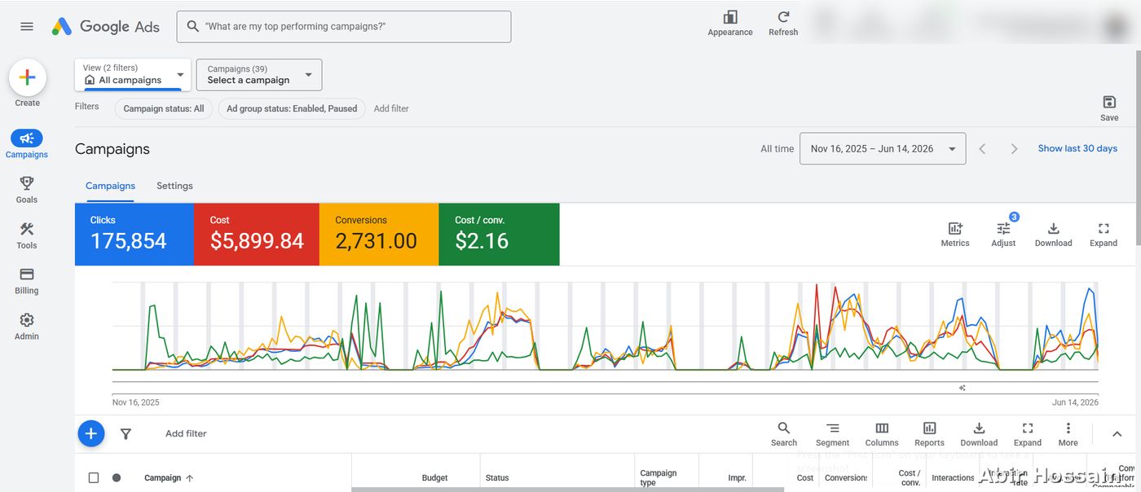Click the Jun 14, 2026 chart label
Image resolution: width=1141 pixels, height=492 pixels.
click(1075, 402)
